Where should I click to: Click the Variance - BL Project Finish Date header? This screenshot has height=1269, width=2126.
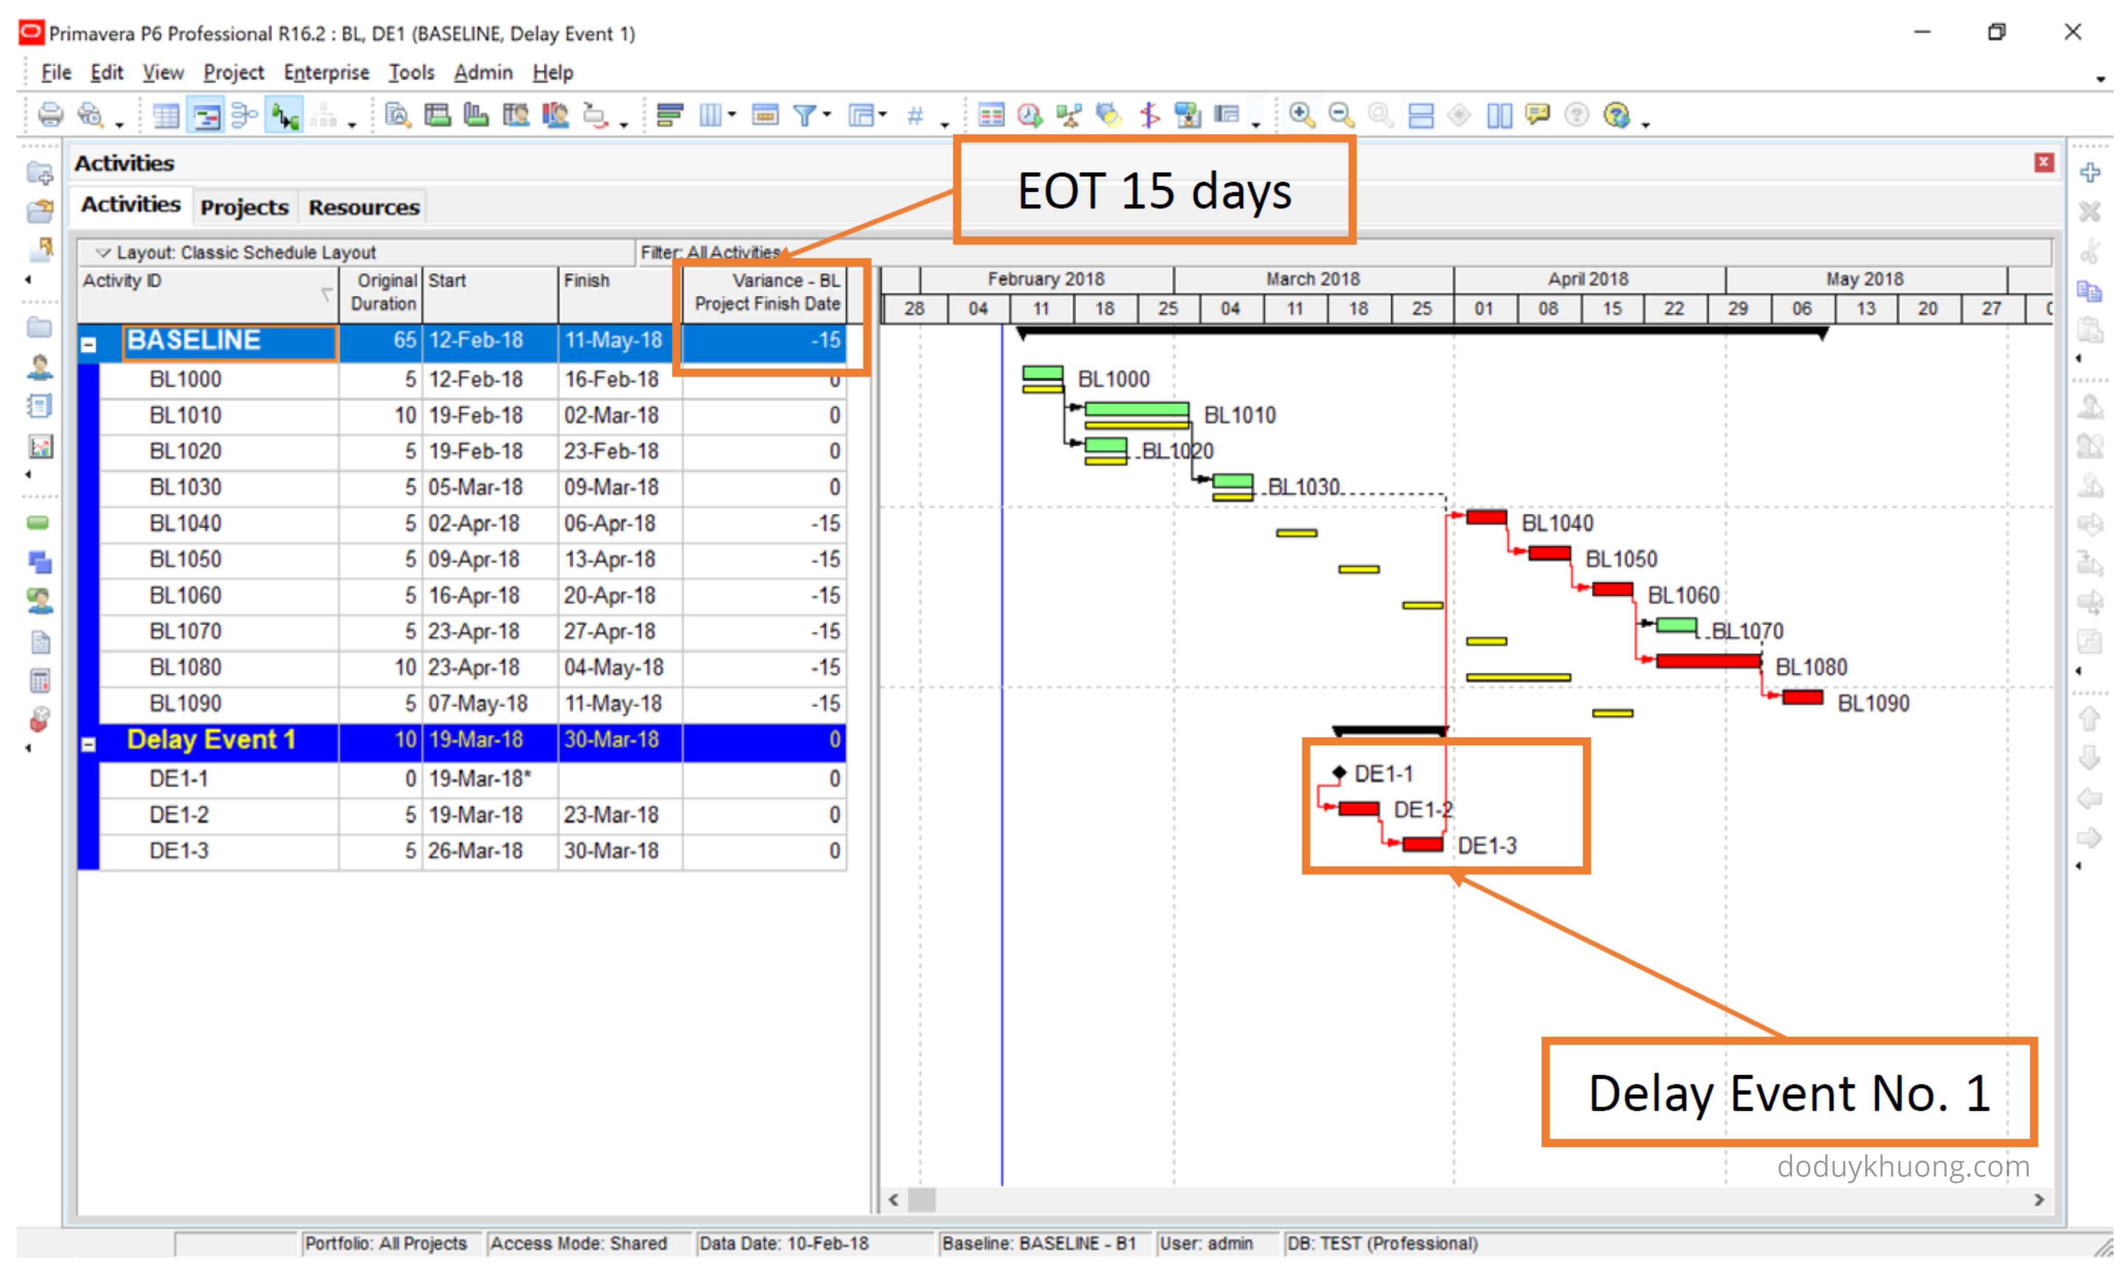(766, 292)
